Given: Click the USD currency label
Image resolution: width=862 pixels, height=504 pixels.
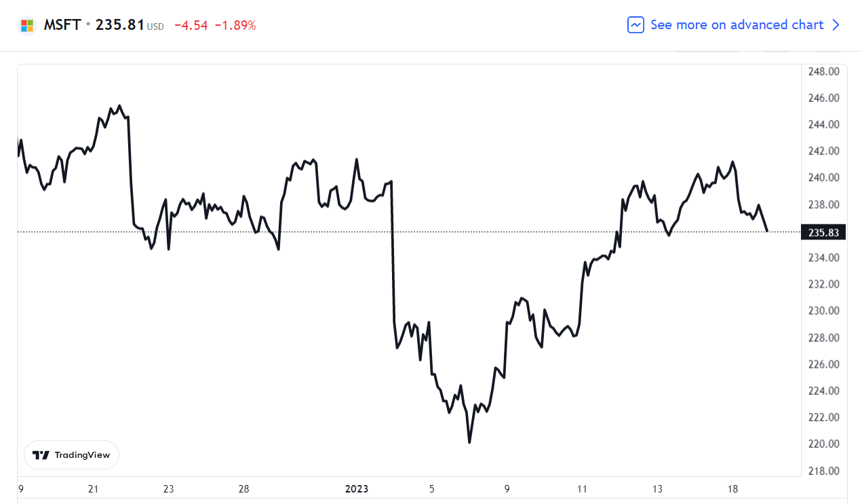Looking at the screenshot, I should pyautogui.click(x=155, y=27).
